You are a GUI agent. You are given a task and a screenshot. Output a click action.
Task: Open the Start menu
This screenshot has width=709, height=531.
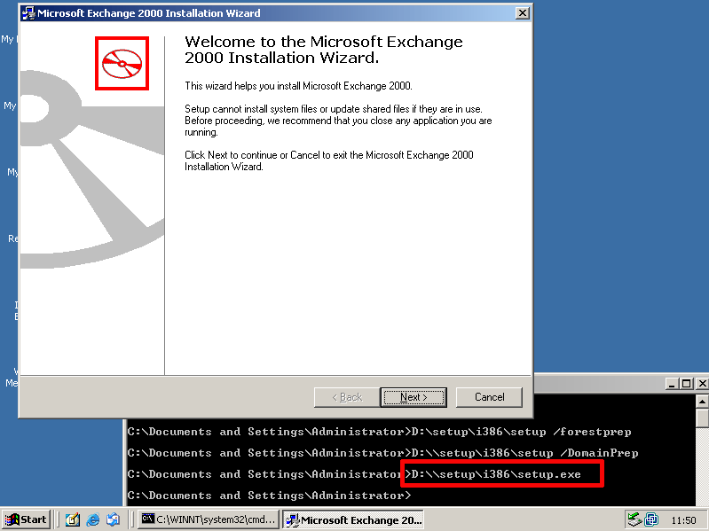point(27,519)
